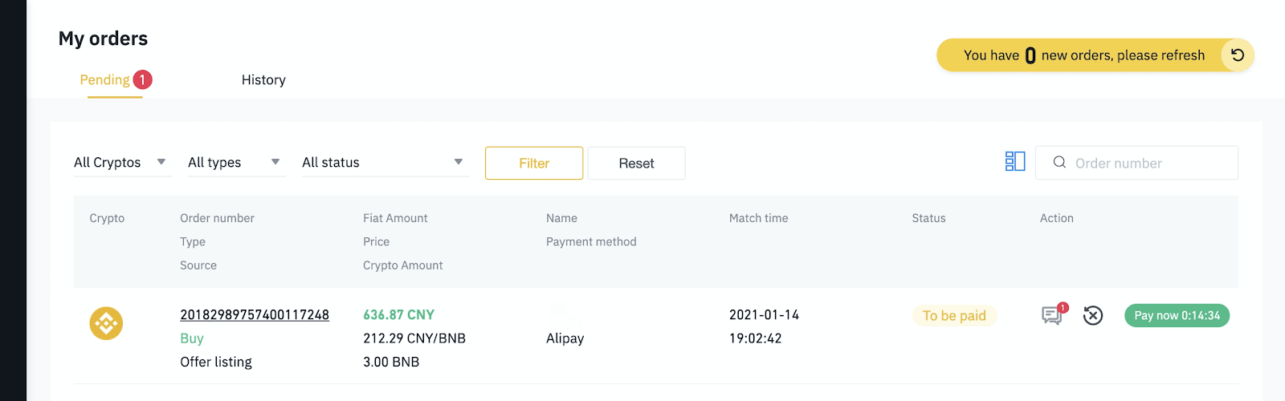Click the To be paid status label

click(x=954, y=315)
